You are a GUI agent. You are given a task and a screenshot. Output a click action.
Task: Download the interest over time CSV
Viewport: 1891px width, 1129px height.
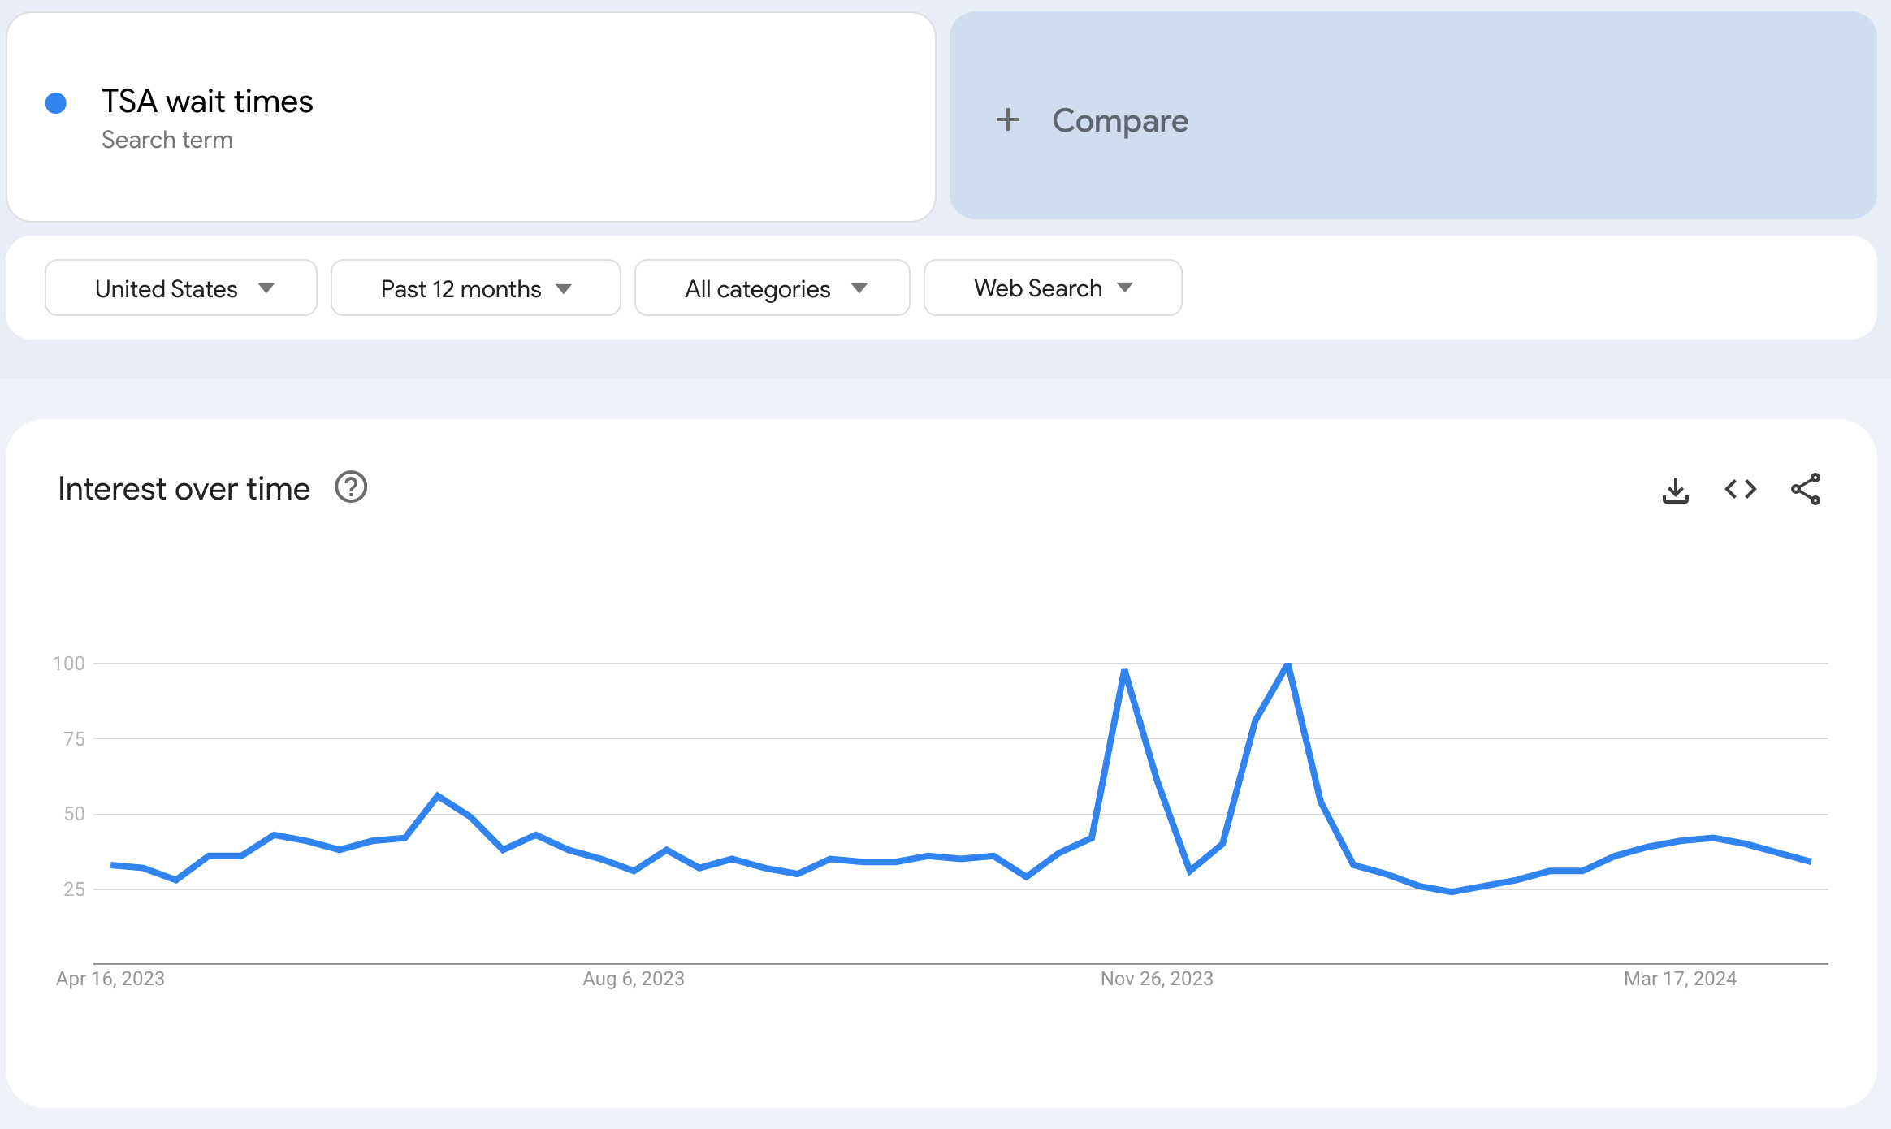pos(1675,490)
